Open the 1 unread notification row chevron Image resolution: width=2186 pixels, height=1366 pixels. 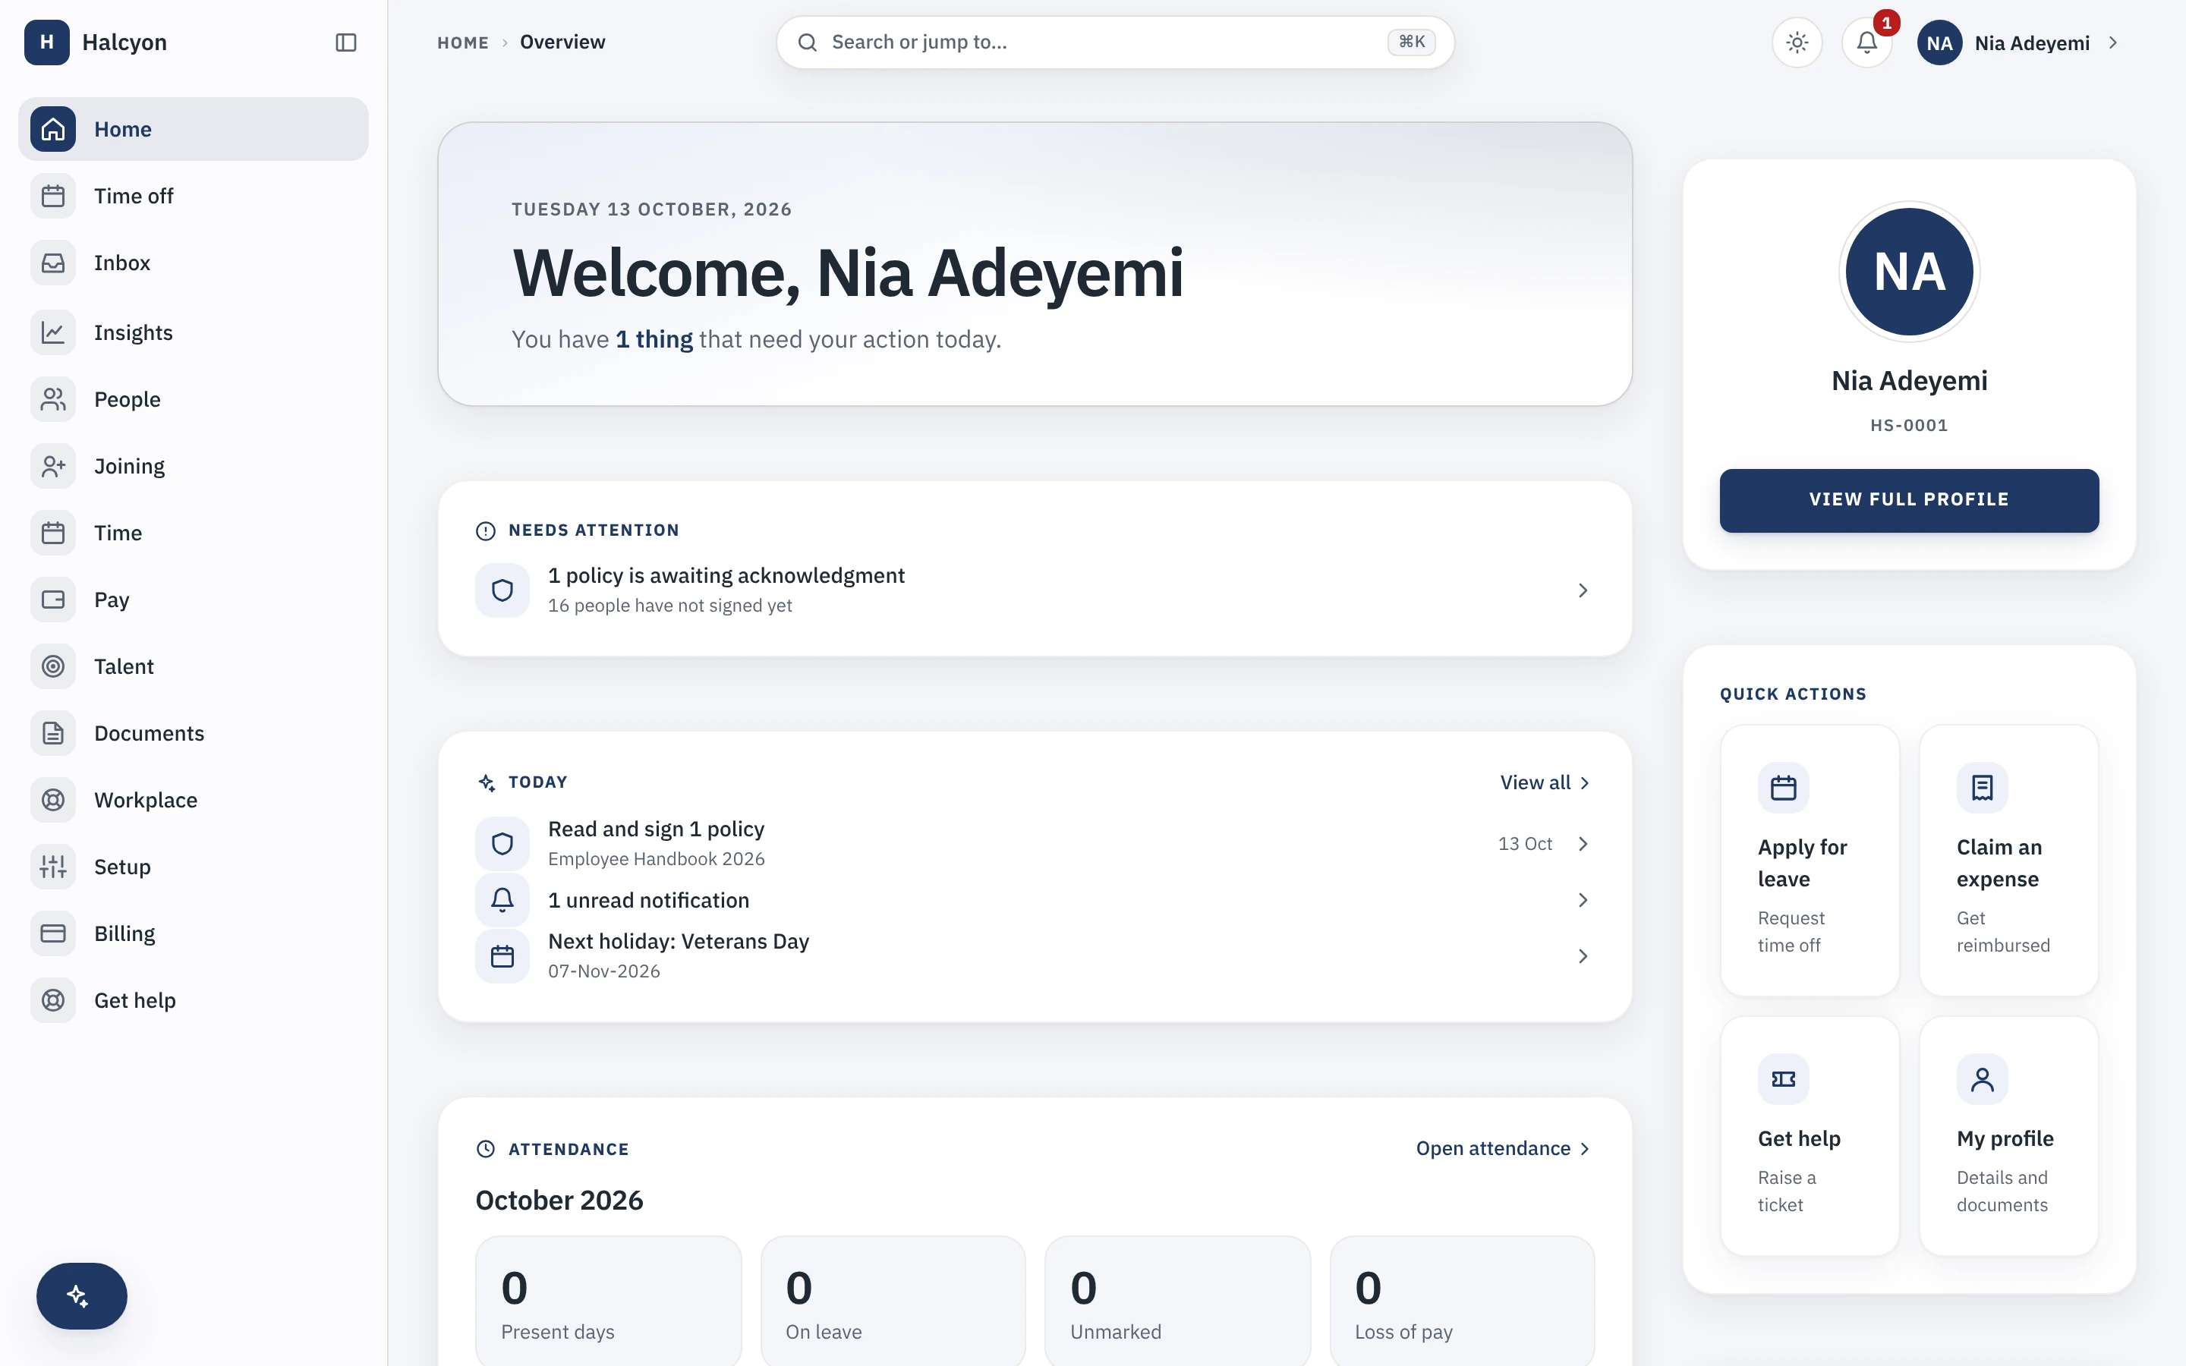(1583, 901)
